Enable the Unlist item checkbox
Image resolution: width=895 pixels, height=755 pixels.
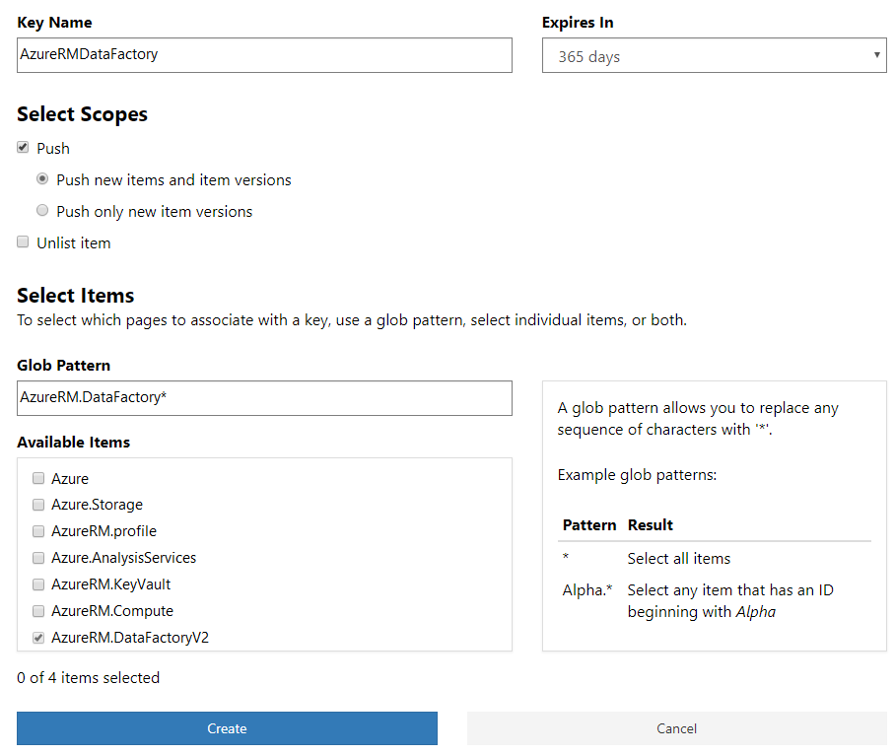click(23, 241)
